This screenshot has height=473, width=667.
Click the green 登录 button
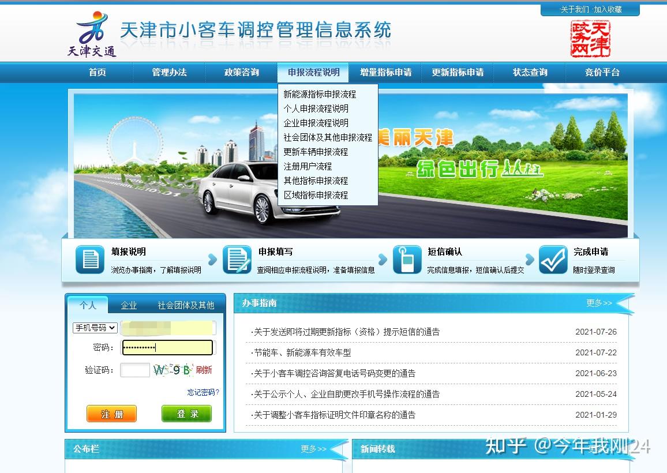point(186,414)
